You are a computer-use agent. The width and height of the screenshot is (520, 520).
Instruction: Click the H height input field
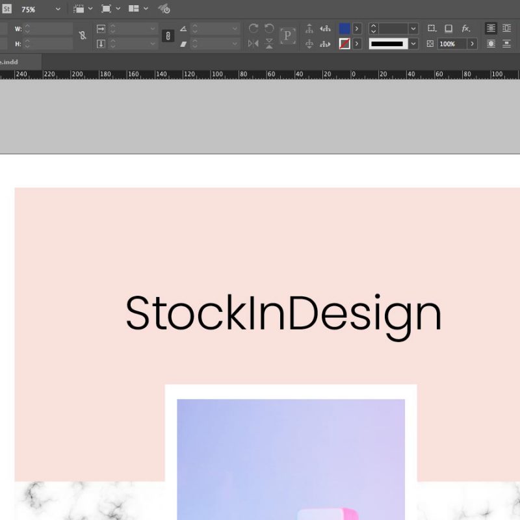48,44
